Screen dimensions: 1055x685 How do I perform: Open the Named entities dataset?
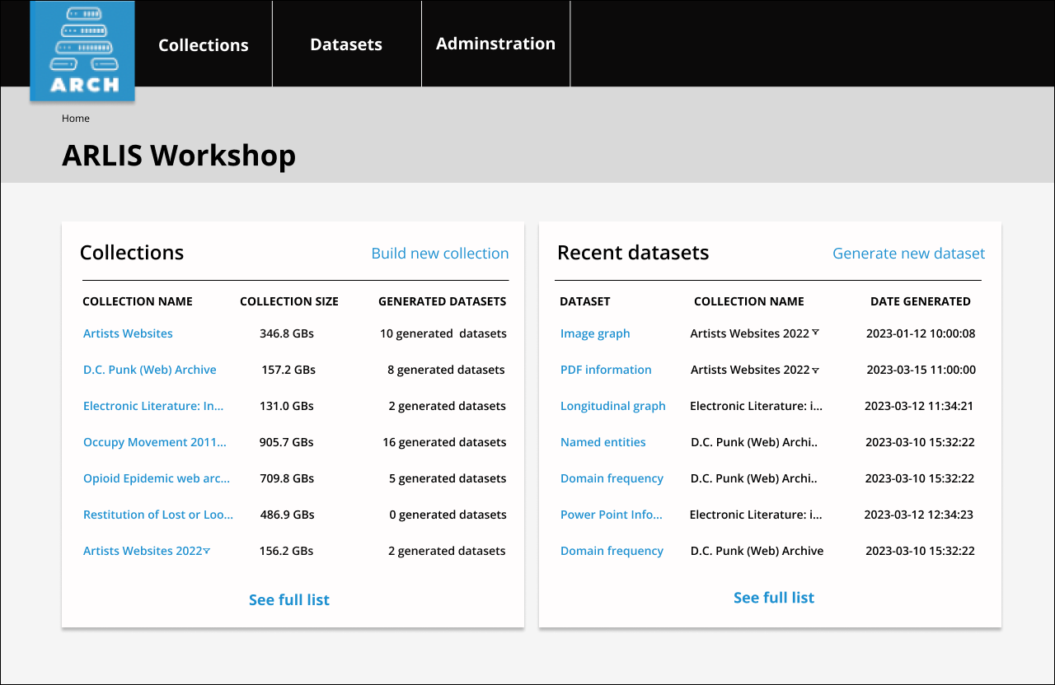click(603, 442)
